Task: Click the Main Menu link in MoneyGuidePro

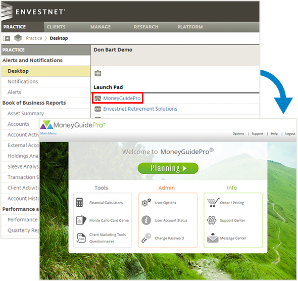Action: 48,133
